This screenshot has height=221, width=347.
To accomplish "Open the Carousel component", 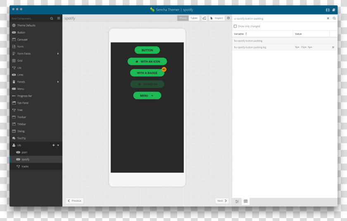I will tap(36, 40).
